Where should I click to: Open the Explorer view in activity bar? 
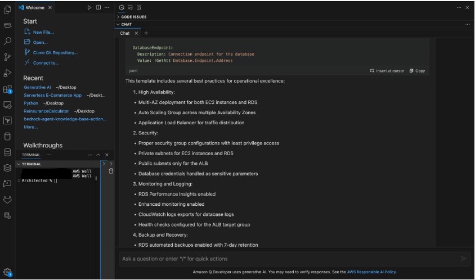point(7,10)
